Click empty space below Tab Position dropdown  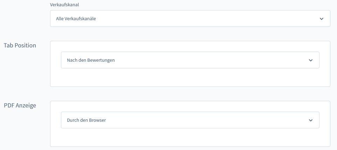(190, 77)
